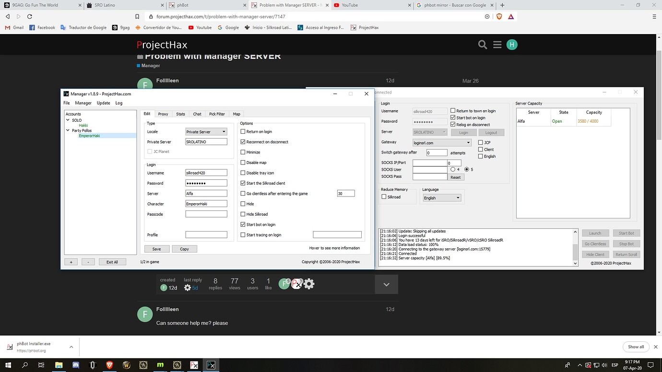Click the gear icon in the post stats
Screen dimensions: 662x372
(308, 284)
